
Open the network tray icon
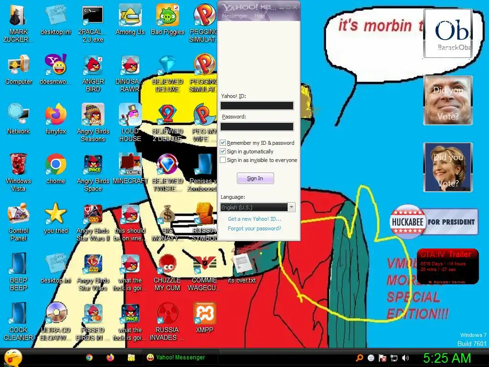(394, 358)
